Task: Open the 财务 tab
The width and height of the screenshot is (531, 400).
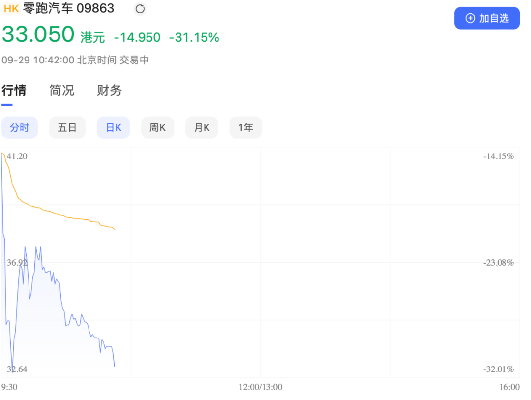Action: click(109, 91)
